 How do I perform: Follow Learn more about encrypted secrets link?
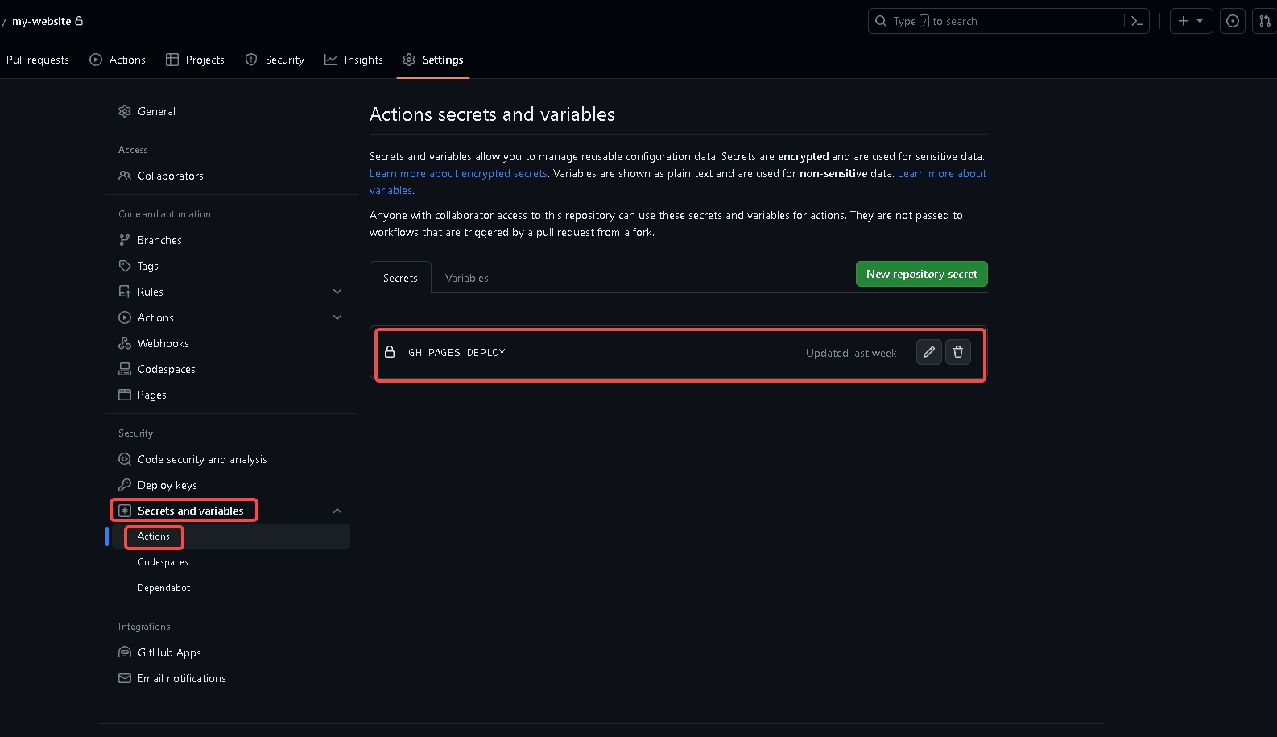coord(458,173)
